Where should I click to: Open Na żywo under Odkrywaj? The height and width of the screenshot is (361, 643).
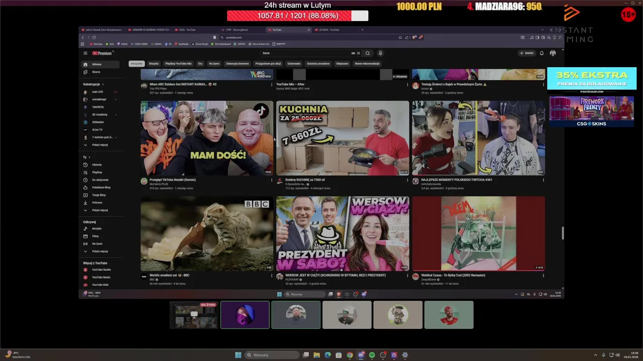[100, 244]
